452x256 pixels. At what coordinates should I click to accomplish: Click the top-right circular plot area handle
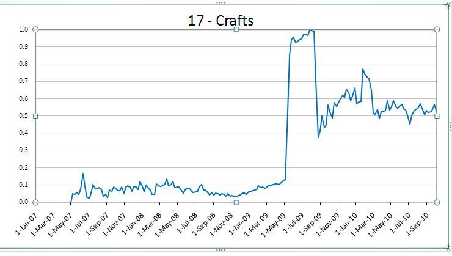437,29
